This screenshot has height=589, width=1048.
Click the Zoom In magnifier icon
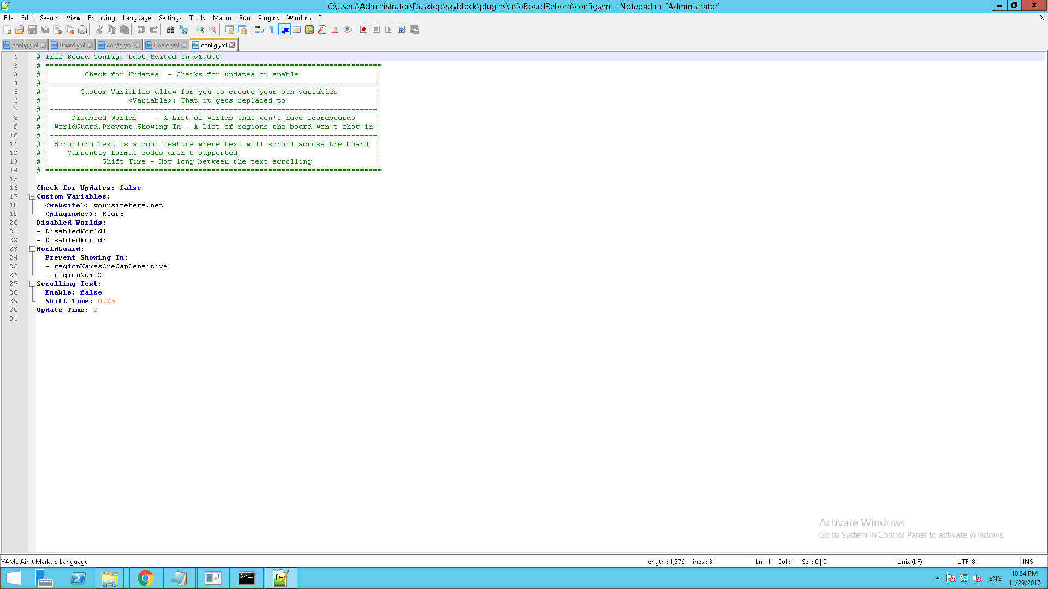[x=200, y=29]
